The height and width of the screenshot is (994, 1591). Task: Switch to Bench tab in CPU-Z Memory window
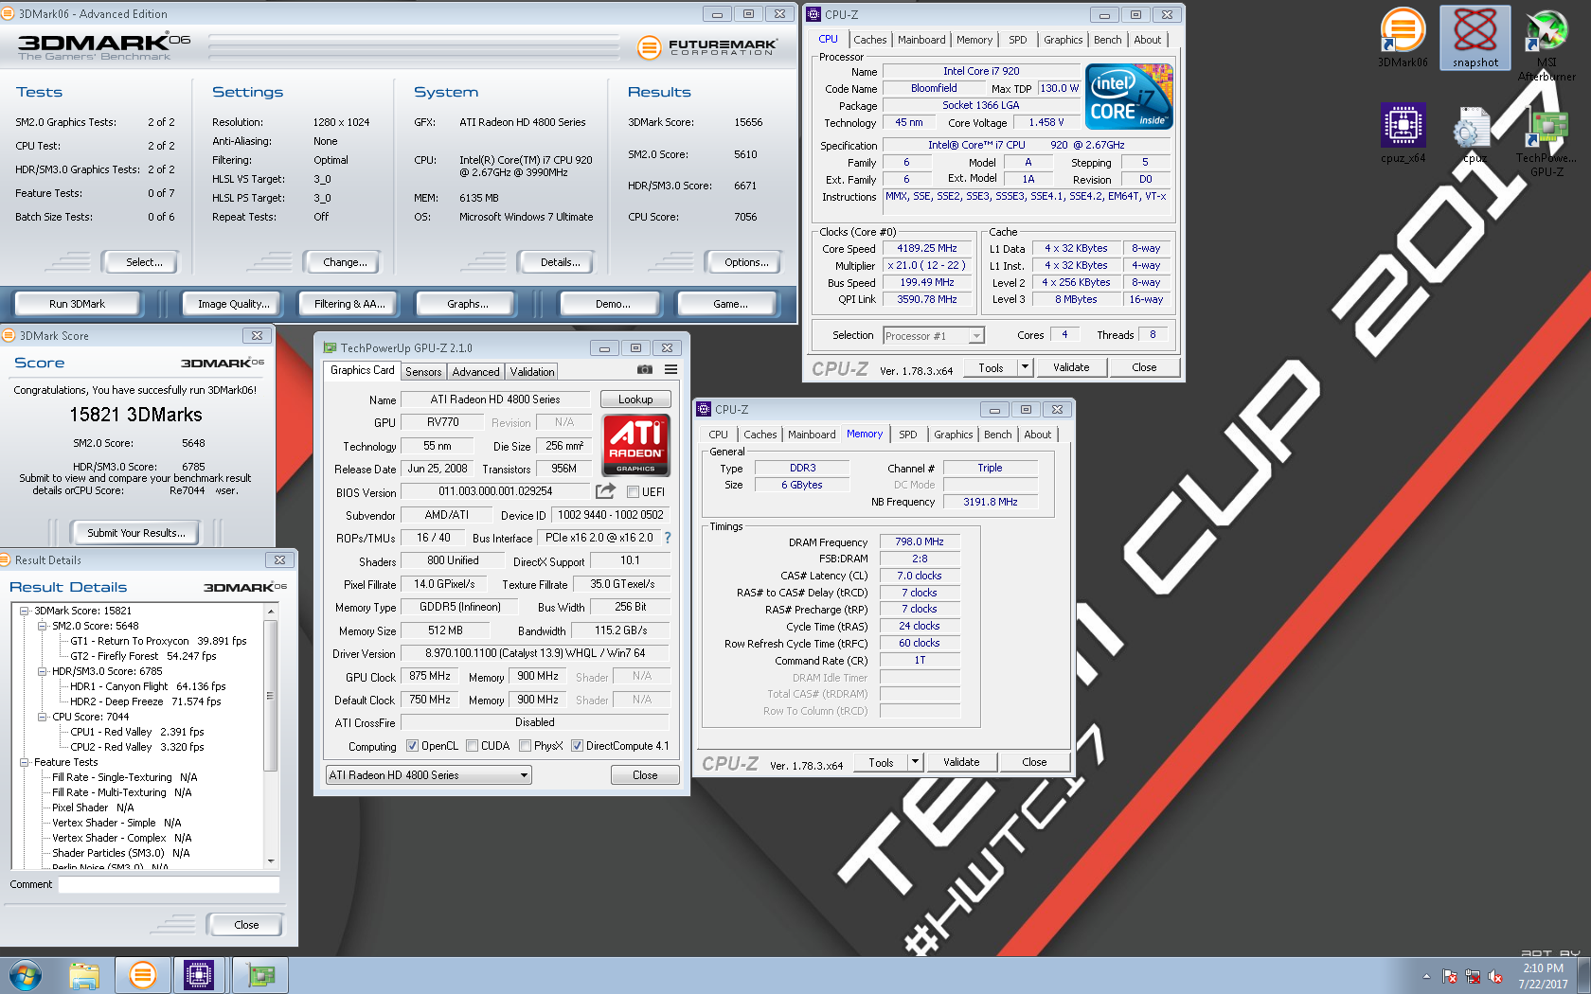pyautogui.click(x=997, y=435)
